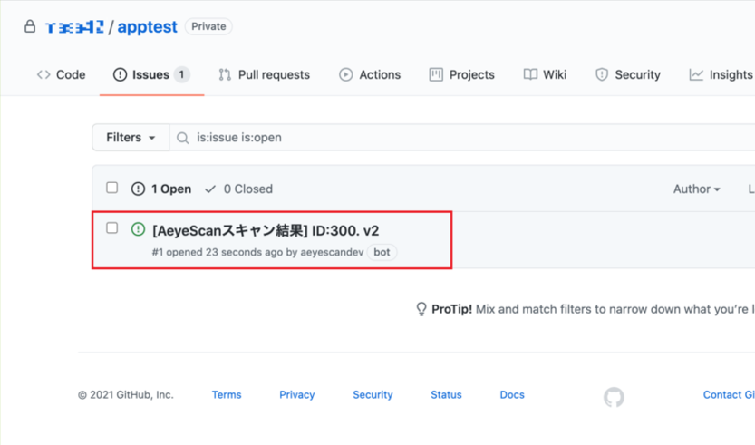Switch to the Issues tab
The height and width of the screenshot is (445, 755).
click(x=151, y=74)
